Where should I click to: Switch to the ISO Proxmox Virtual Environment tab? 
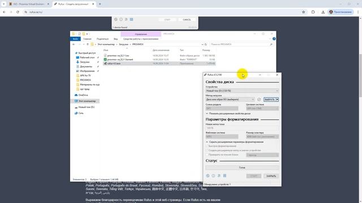pos(29,4)
